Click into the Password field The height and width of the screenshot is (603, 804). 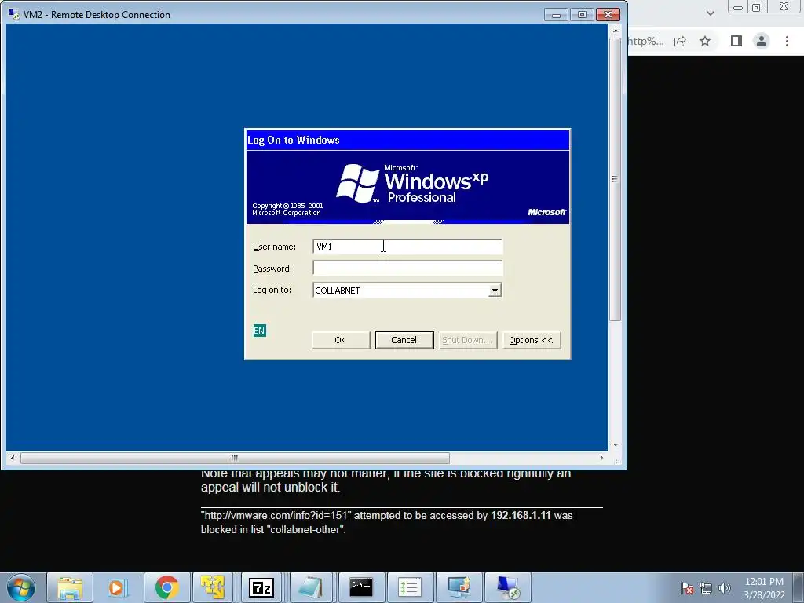[407, 269]
